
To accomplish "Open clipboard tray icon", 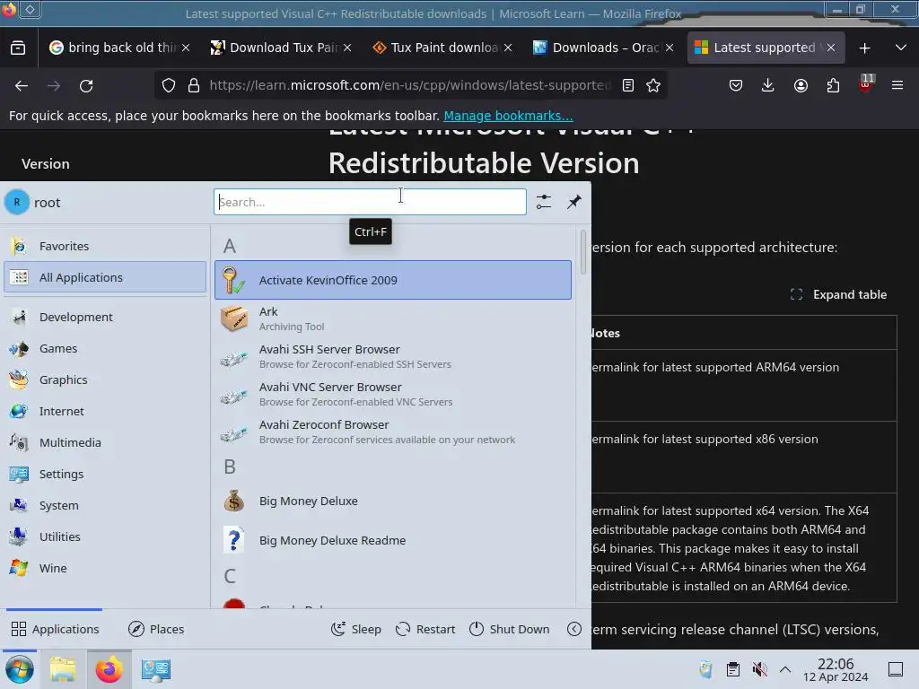I will point(732,669).
